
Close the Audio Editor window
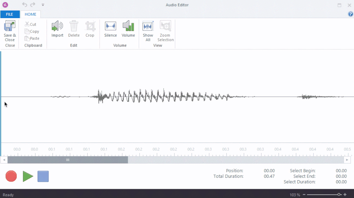click(x=349, y=5)
